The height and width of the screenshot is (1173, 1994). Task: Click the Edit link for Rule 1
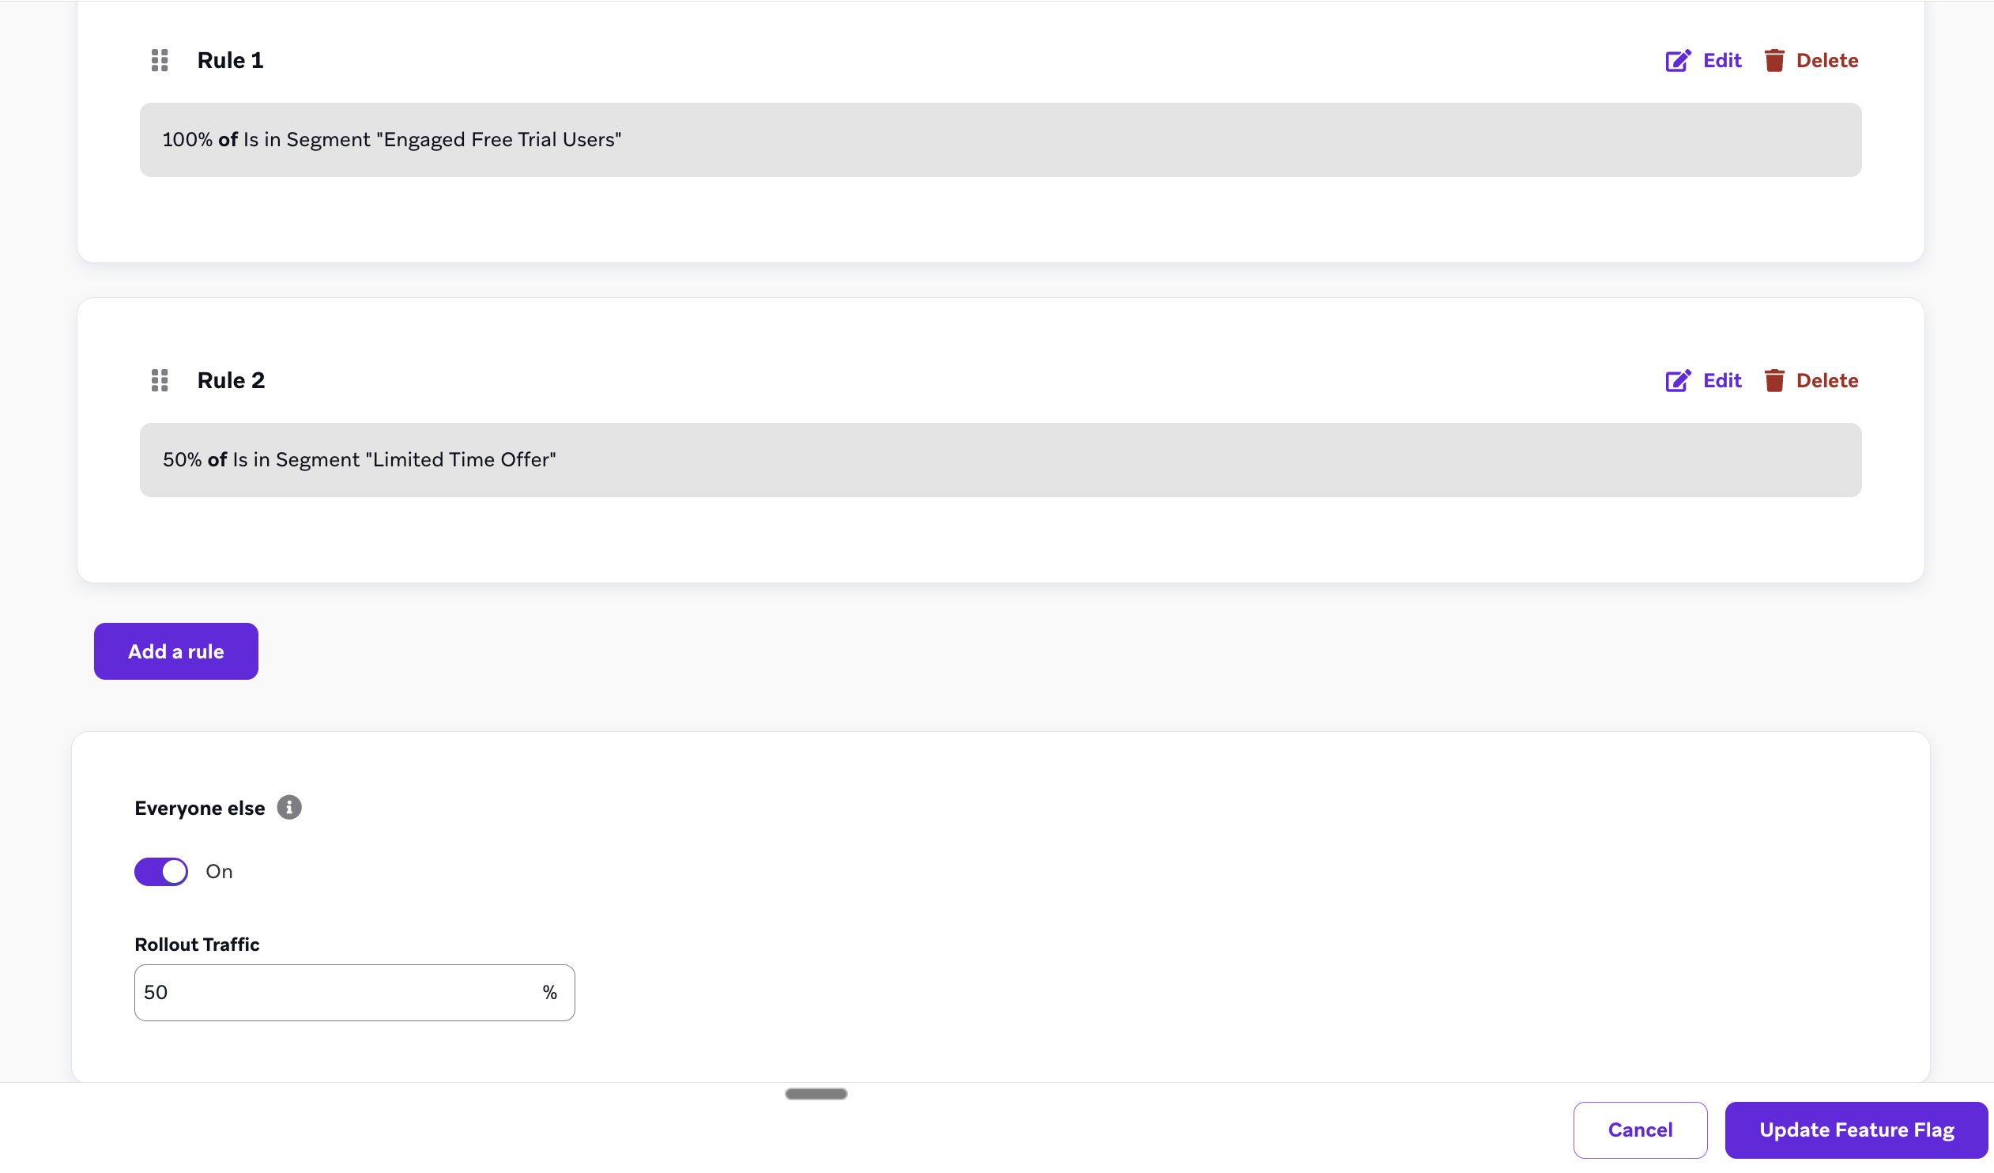[1722, 60]
